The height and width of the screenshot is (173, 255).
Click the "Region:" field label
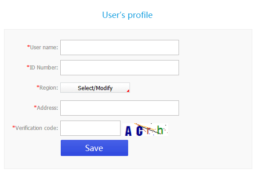click(x=49, y=88)
